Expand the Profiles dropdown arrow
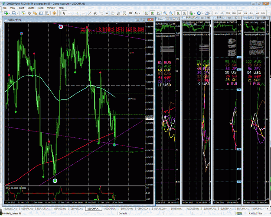271x217 pixels. (17, 13)
